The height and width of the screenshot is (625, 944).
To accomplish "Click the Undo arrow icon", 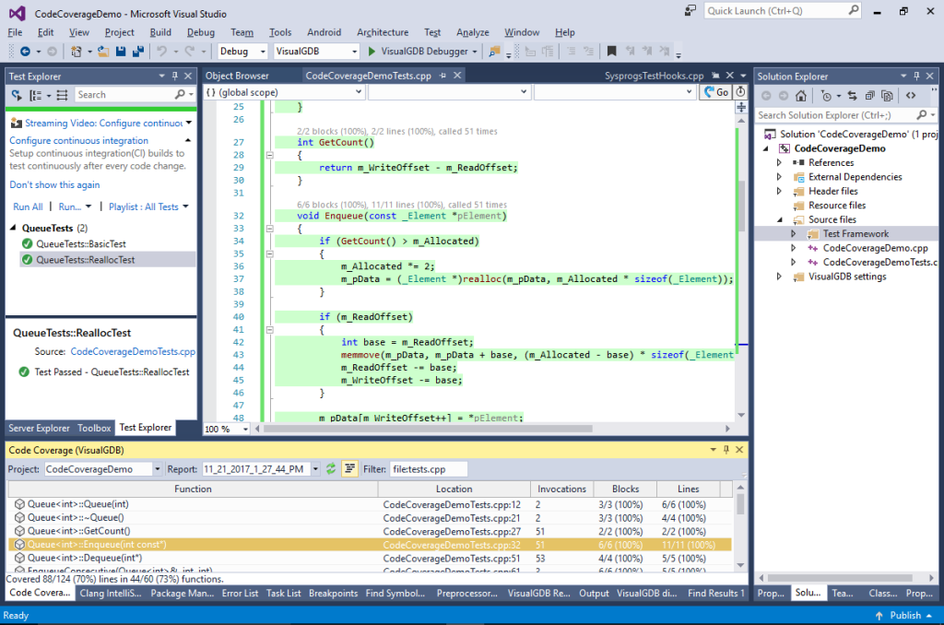I will 161,52.
